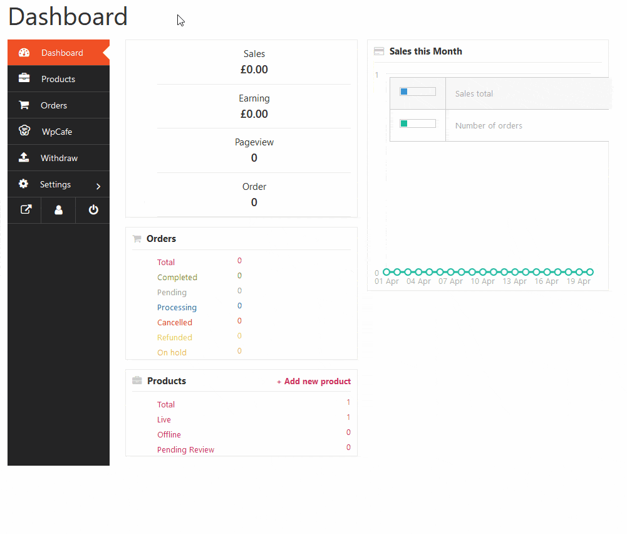Open the Orders menu item
Viewport: 627px width, 534px height.
[x=58, y=105]
